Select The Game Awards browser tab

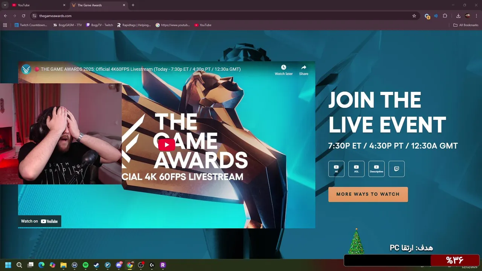pos(99,5)
